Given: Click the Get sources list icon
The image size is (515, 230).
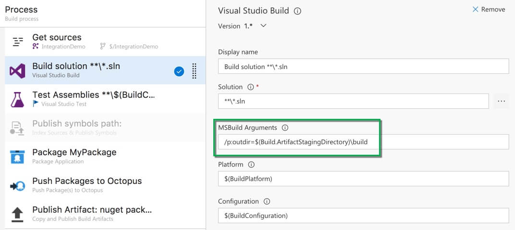Looking at the screenshot, I should click(17, 42).
